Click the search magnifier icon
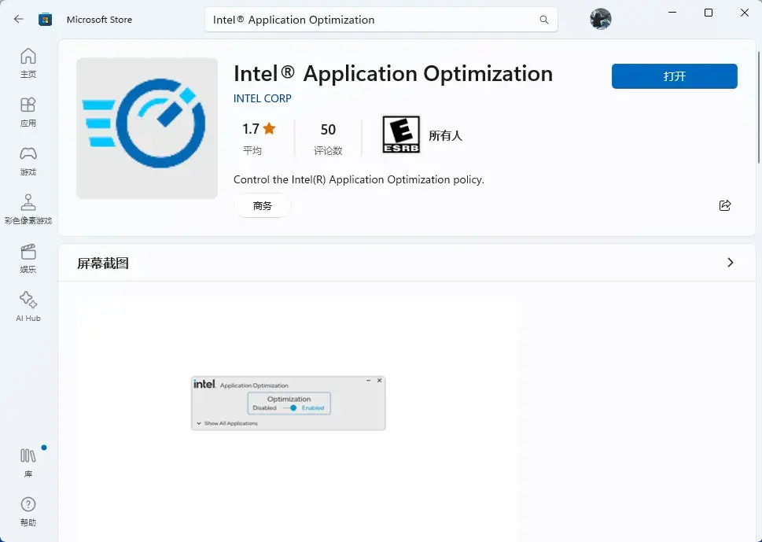 (x=543, y=20)
